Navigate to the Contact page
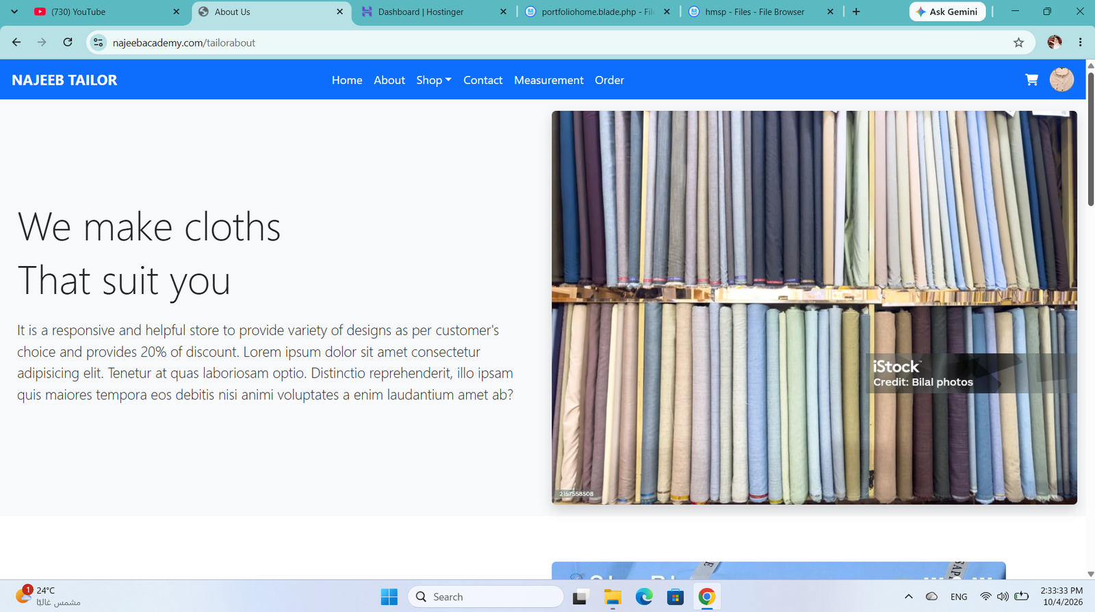The height and width of the screenshot is (612, 1095). 483,80
